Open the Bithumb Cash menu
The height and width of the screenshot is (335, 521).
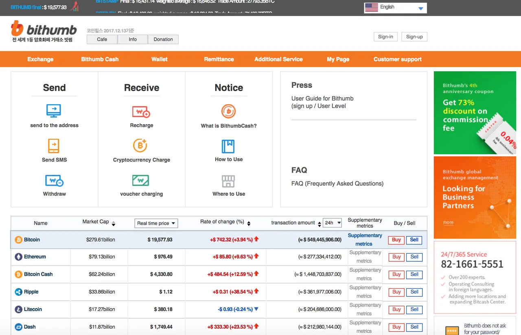[x=100, y=59]
